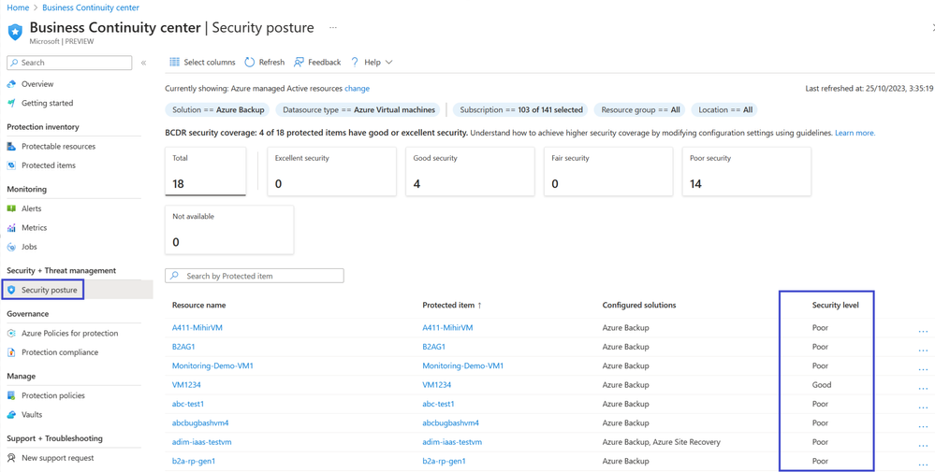Select the Fair security summary card
Image resolution: width=935 pixels, height=472 pixels.
click(608, 171)
